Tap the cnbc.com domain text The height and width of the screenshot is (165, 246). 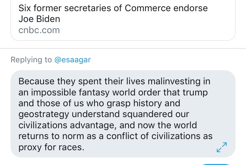[39, 30]
